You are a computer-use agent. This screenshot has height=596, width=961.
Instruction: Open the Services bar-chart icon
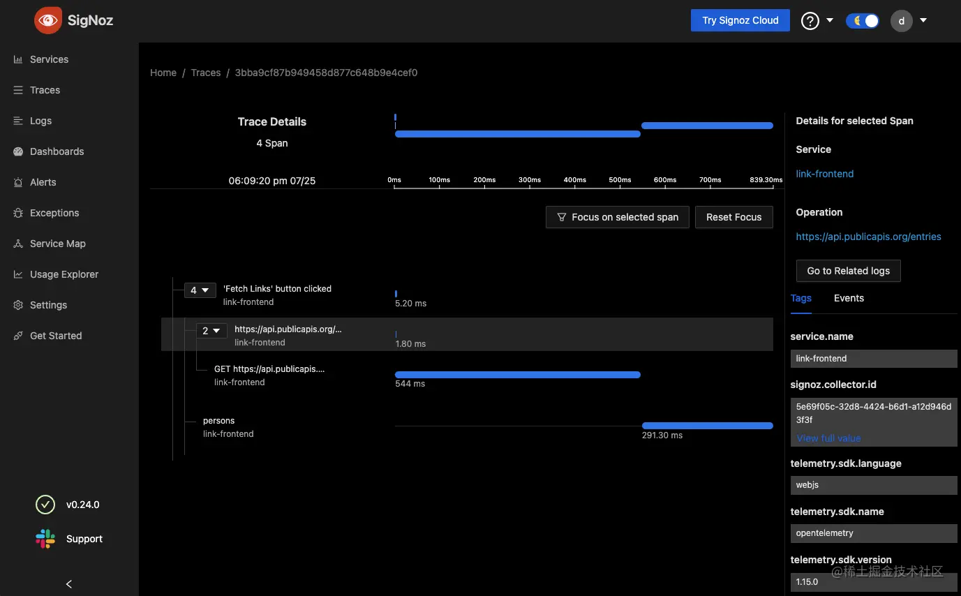pyautogui.click(x=18, y=59)
